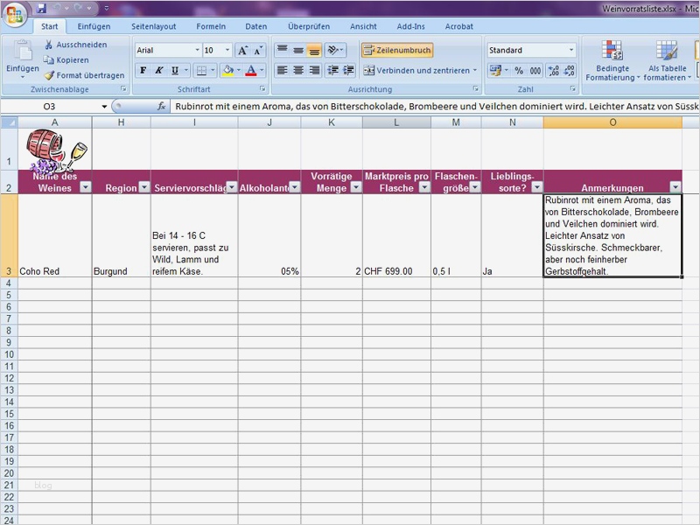This screenshot has height=525, width=700.
Task: Click the Format übertragen button
Action: click(x=84, y=75)
